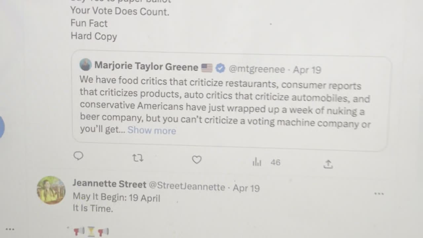Like the tweet with the heart icon
Viewport: 423px width, 238px height.
(x=197, y=160)
